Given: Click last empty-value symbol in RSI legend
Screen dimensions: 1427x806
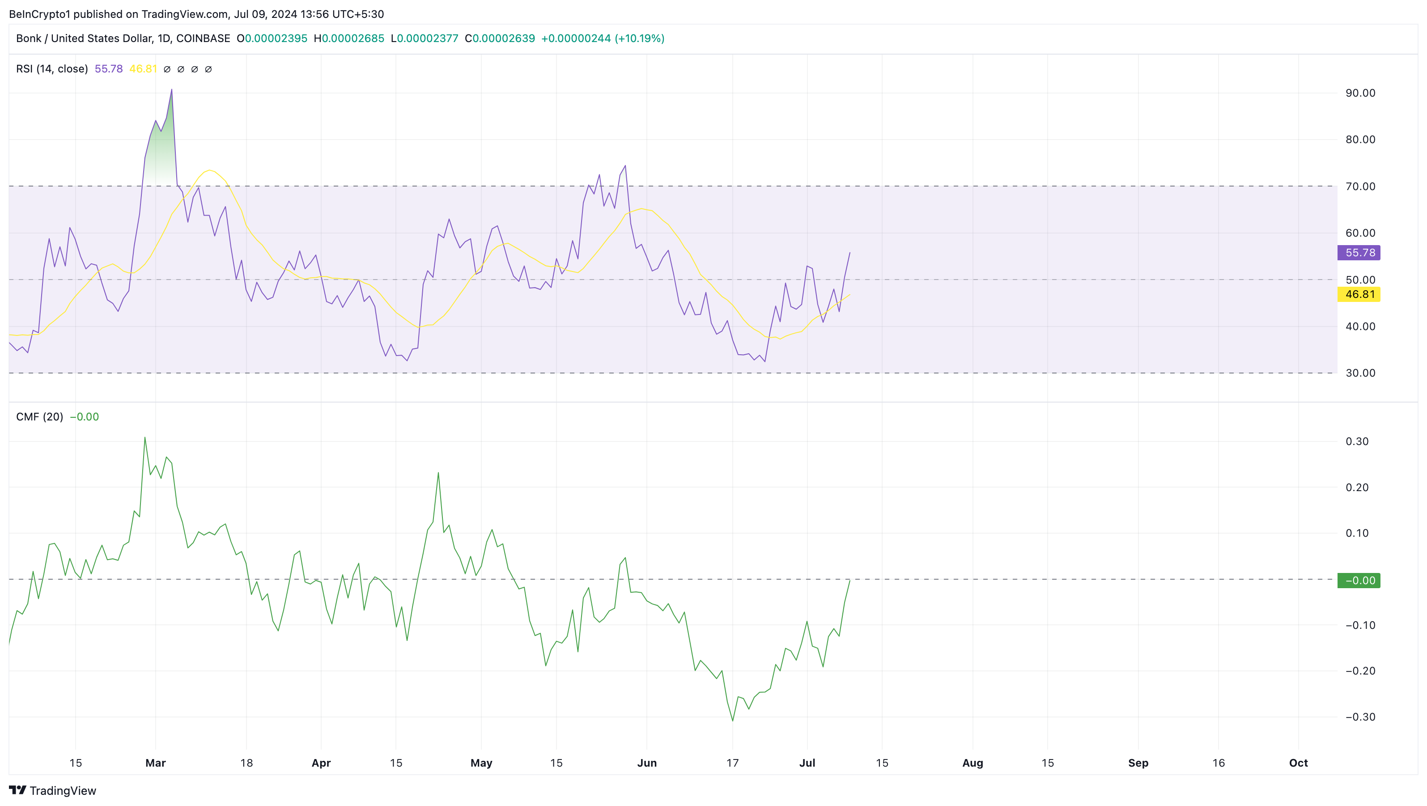Looking at the screenshot, I should coord(208,69).
